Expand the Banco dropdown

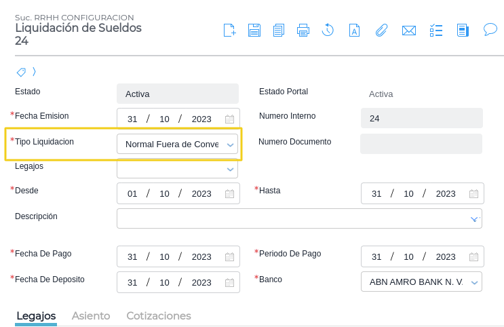click(474, 282)
